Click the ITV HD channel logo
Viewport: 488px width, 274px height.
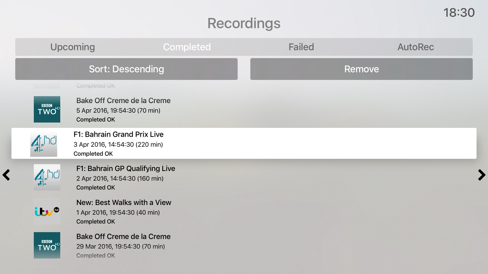coord(47,211)
